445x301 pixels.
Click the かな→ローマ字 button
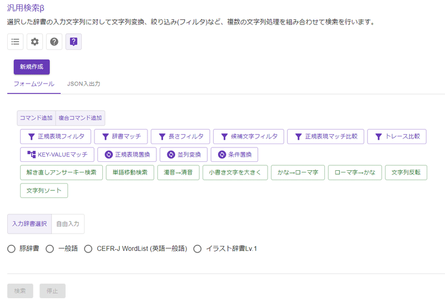298,172
